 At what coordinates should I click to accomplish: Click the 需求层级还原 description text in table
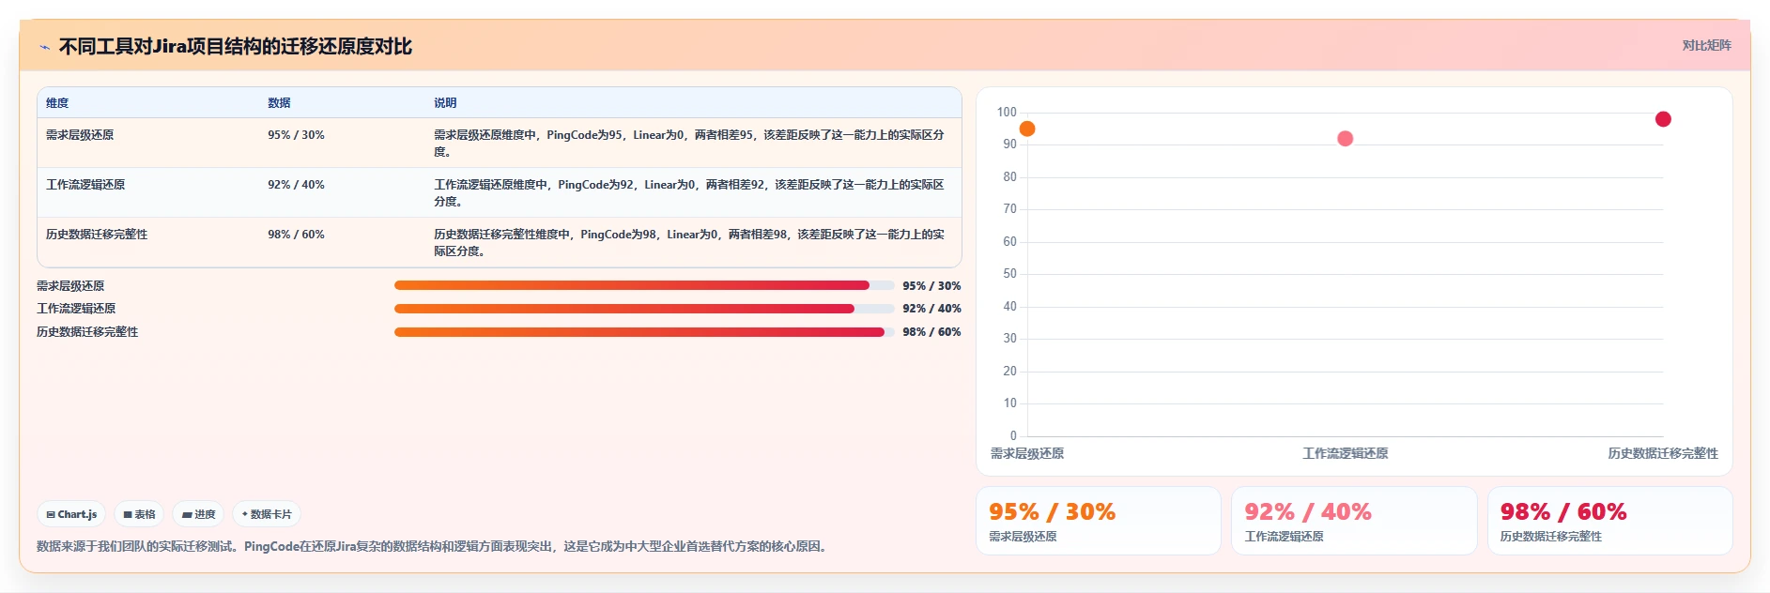pos(689,144)
